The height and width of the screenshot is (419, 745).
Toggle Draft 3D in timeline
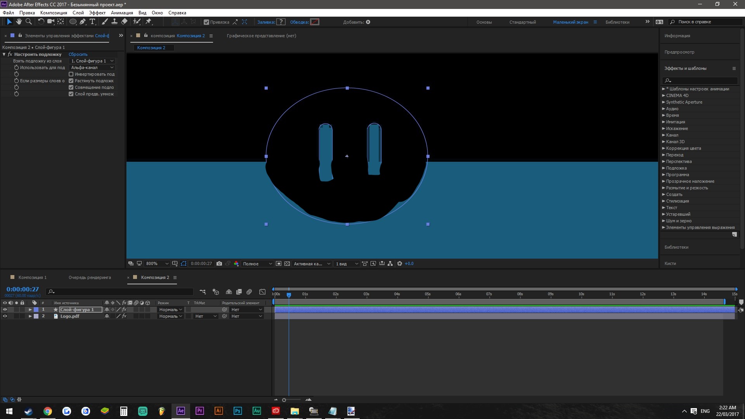point(216,292)
